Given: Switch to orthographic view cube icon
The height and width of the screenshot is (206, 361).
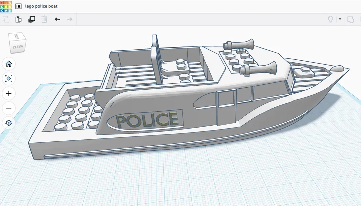Looking at the screenshot, I should pos(9,123).
